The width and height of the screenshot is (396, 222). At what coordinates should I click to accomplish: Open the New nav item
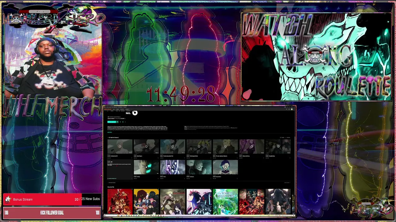pos(114,109)
